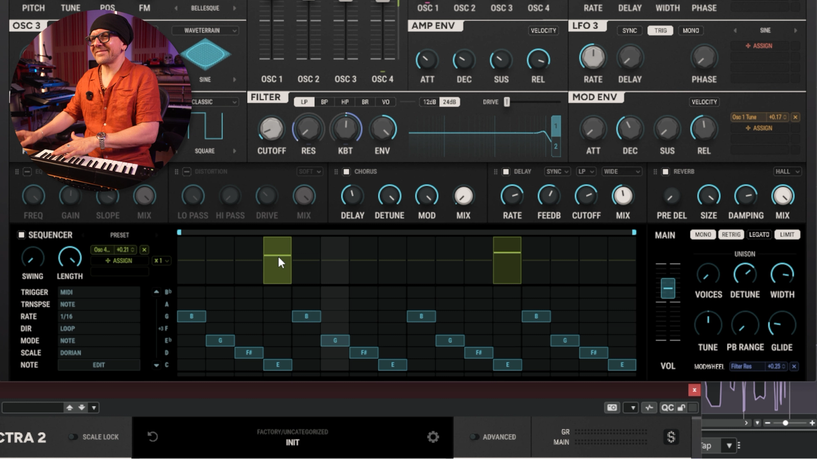Click the main VOL fader handle
817x459 pixels.
tap(668, 289)
